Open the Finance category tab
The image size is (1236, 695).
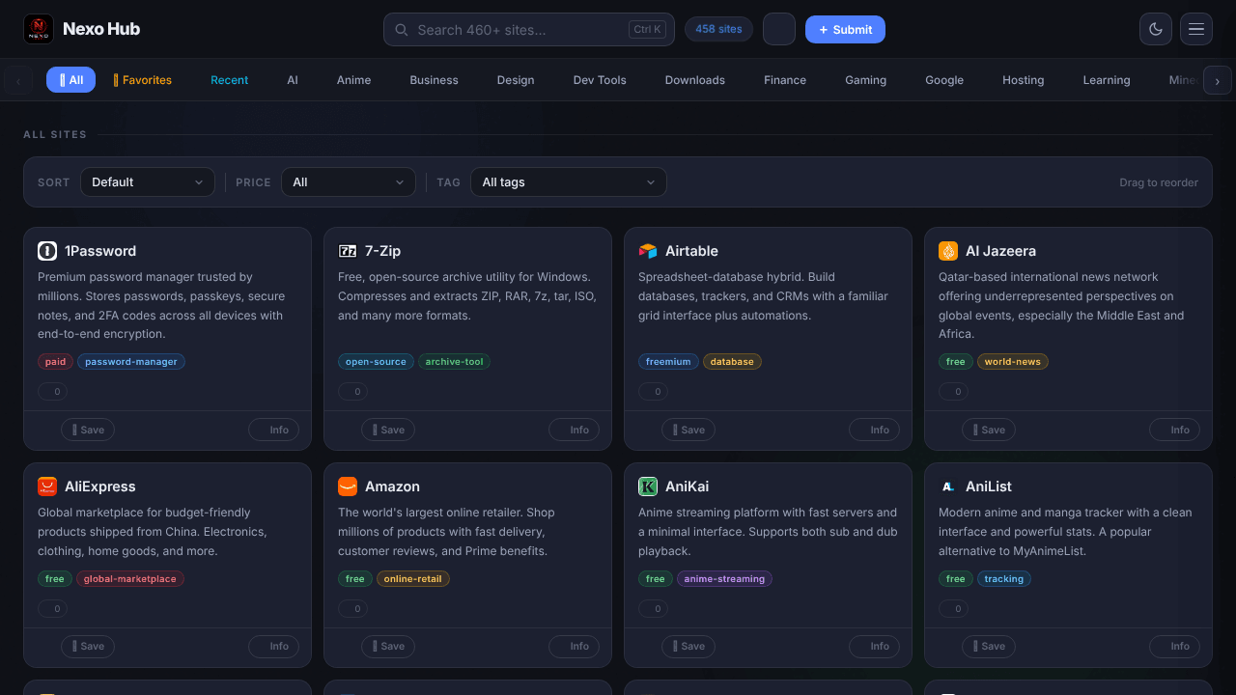tap(785, 80)
